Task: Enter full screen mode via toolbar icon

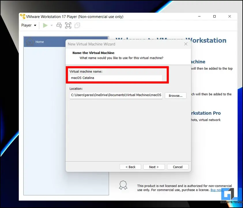Action: click(x=68, y=25)
